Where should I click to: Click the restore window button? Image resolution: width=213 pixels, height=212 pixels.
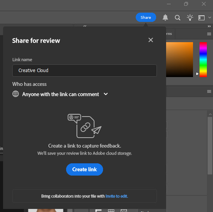coord(186,4)
